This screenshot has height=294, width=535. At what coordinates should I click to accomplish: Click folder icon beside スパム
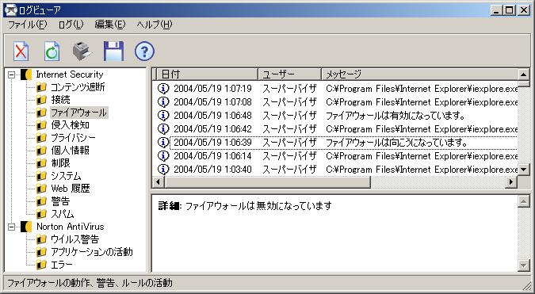(41, 214)
